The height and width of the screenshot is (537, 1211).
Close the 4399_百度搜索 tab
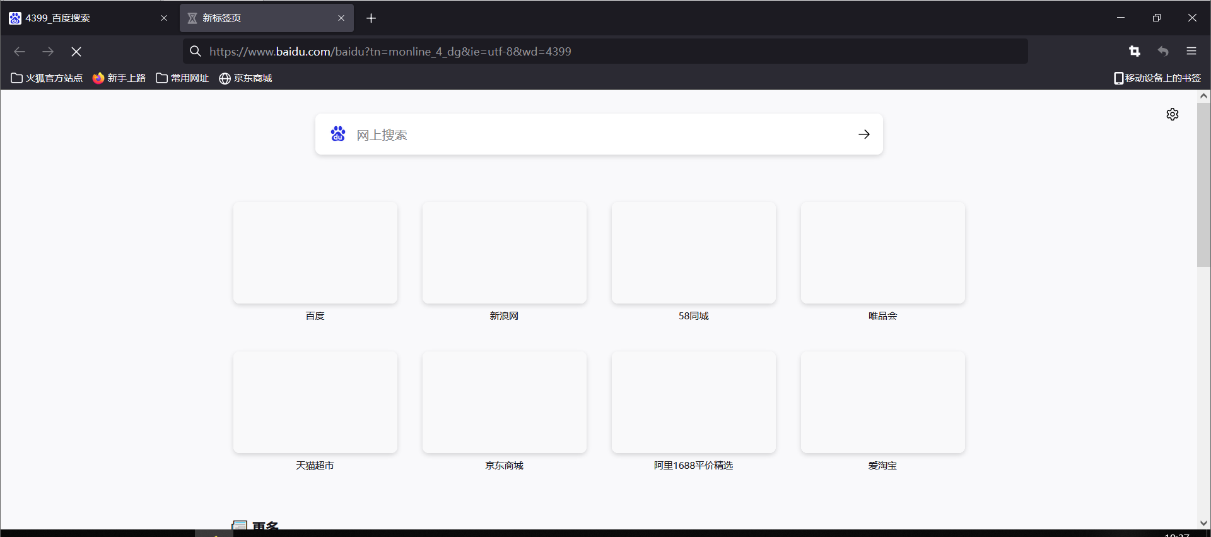[x=164, y=18]
